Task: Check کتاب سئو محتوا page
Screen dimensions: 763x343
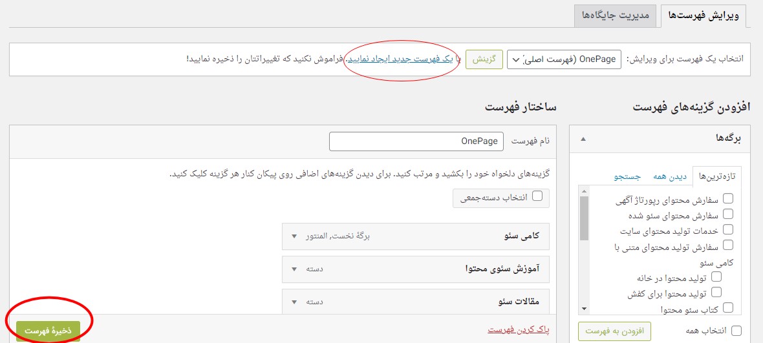Action: 728,307
